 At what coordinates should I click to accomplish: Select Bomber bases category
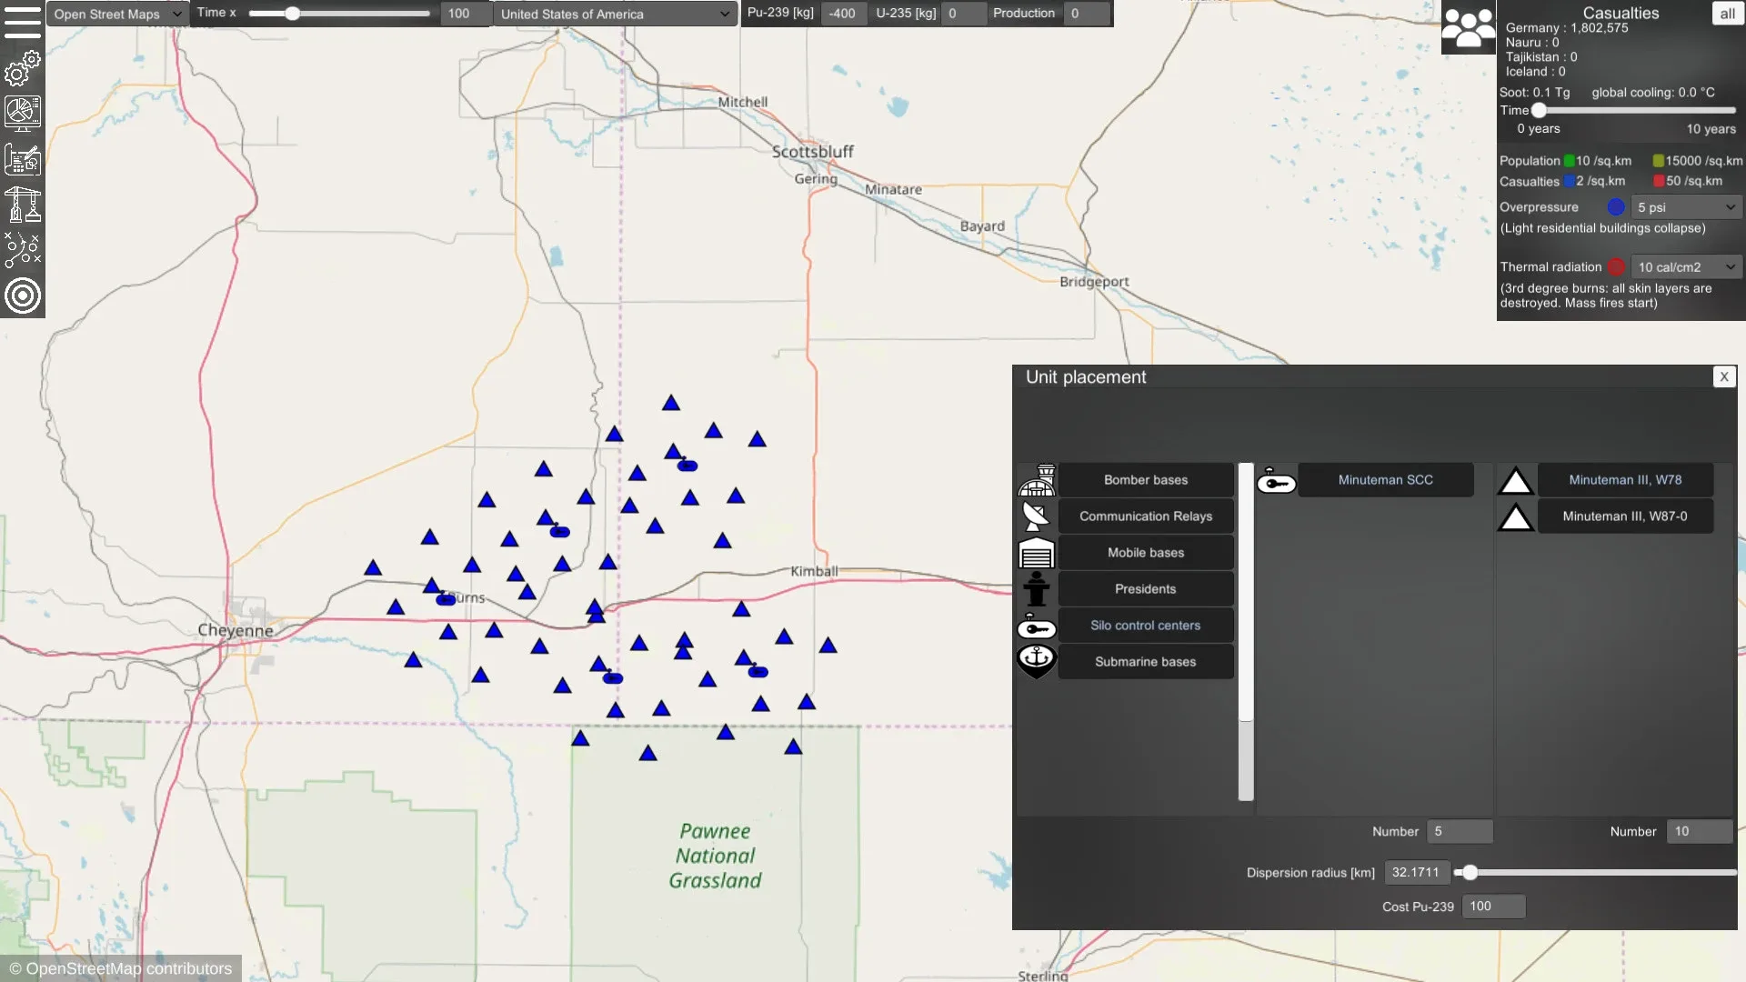click(x=1145, y=480)
